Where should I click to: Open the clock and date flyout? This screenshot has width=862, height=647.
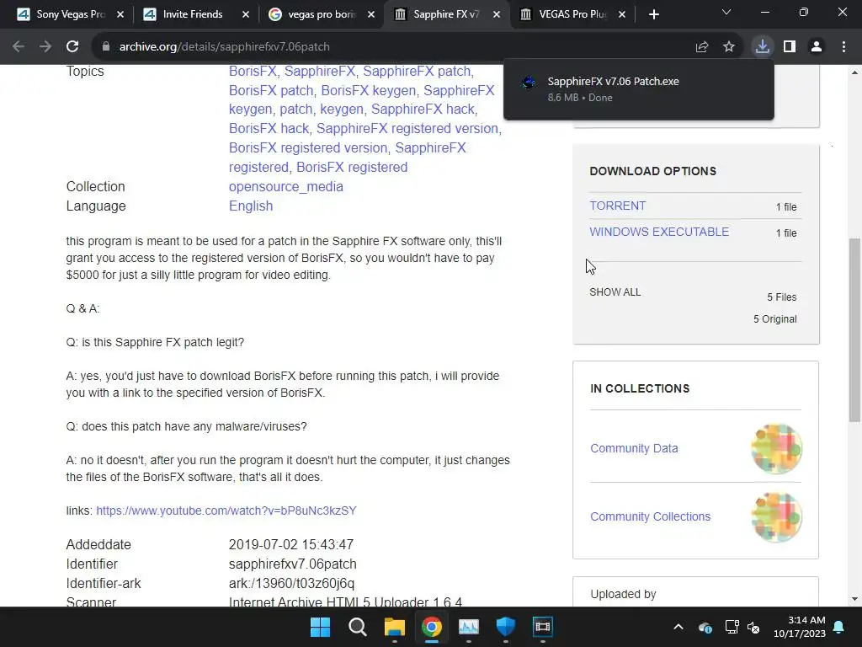[x=800, y=627]
